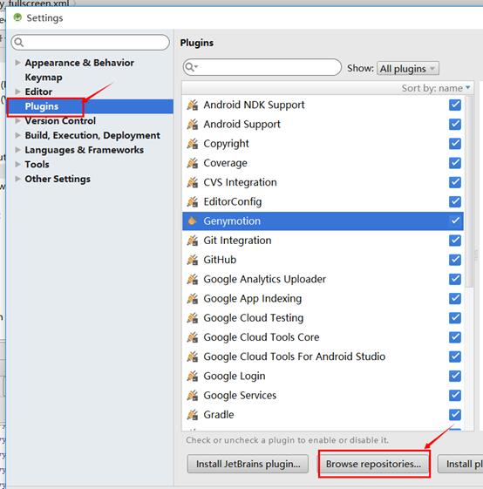Expand the Tools settings node

coord(17,165)
